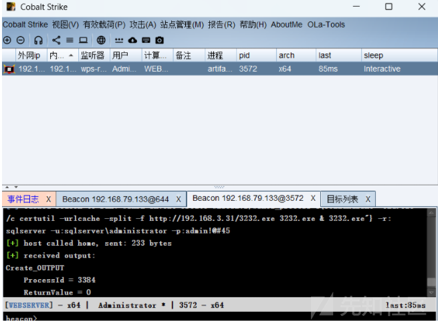Click the beacon console scrollbar thumb

(431, 282)
